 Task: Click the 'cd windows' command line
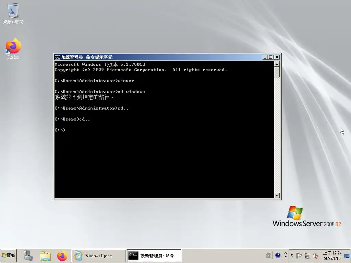click(x=100, y=92)
